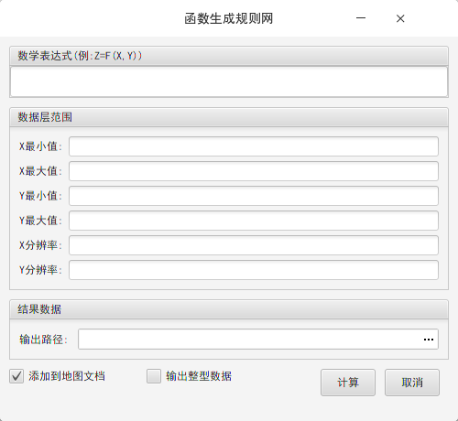Uncheck 添加到地图文档 checkbox
The width and height of the screenshot is (458, 421).
pyautogui.click(x=16, y=376)
